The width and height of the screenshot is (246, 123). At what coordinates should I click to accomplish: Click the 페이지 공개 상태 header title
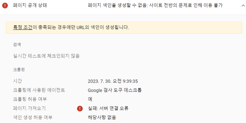(30, 6)
